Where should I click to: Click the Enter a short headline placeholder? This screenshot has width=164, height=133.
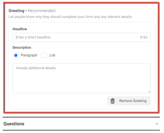point(33,37)
